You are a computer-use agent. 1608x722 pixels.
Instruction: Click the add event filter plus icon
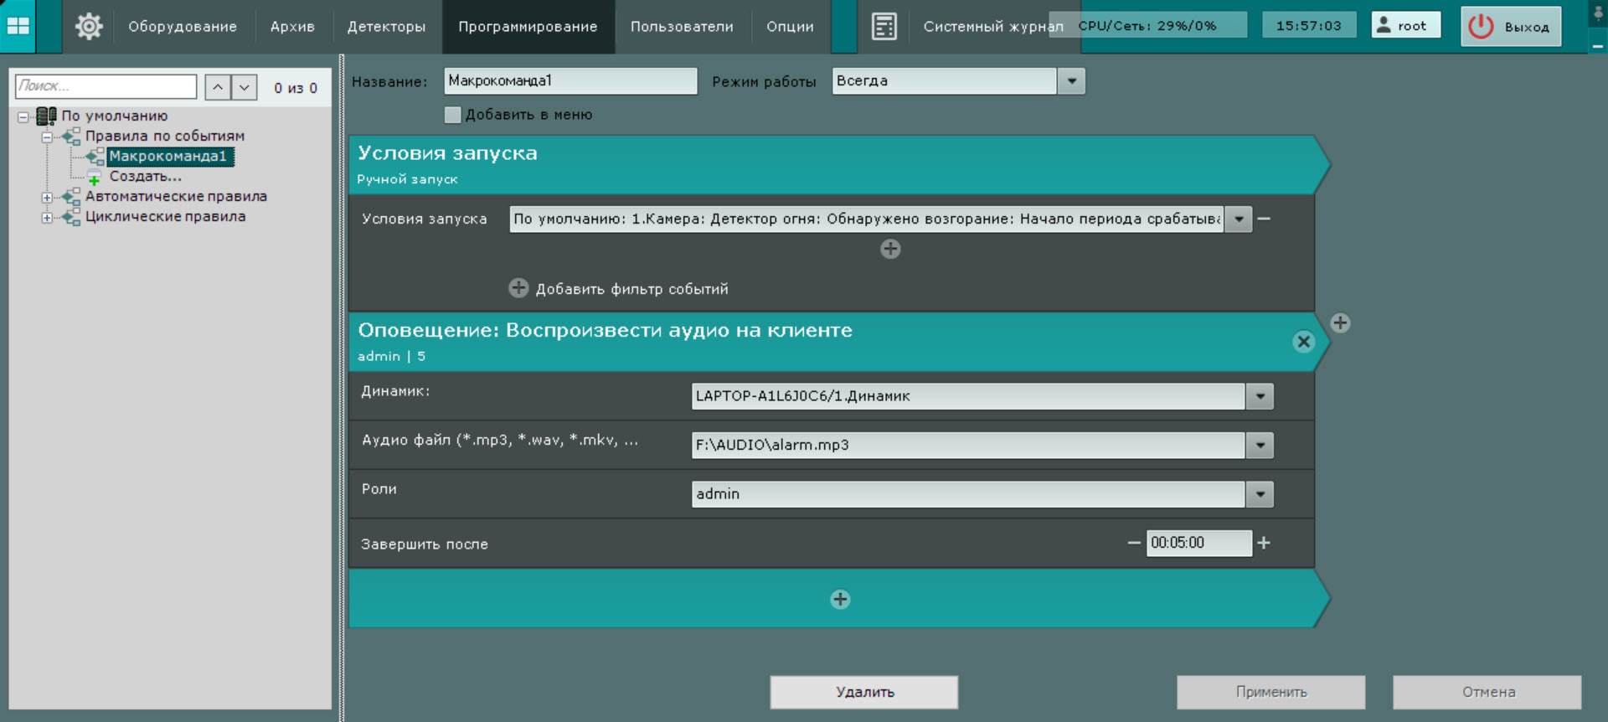518,288
